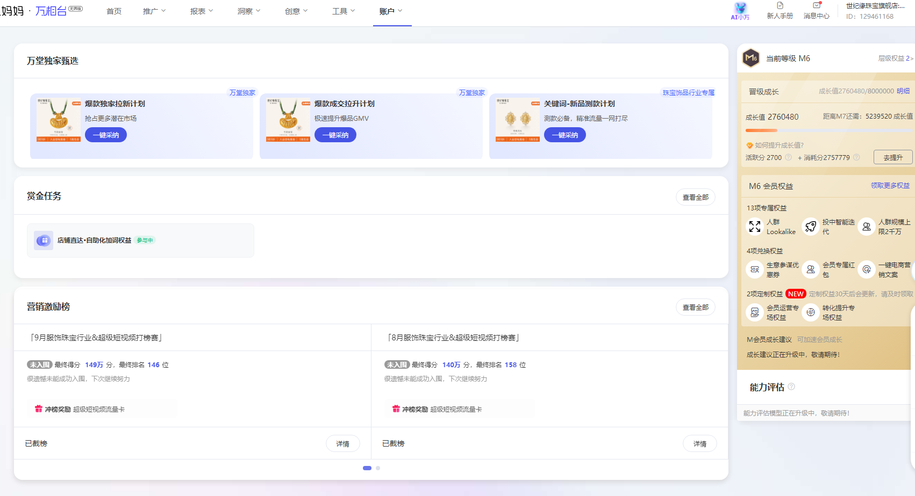This screenshot has height=496, width=915.
Task: Click the 转化提升专场权益 icon
Action: 811,312
